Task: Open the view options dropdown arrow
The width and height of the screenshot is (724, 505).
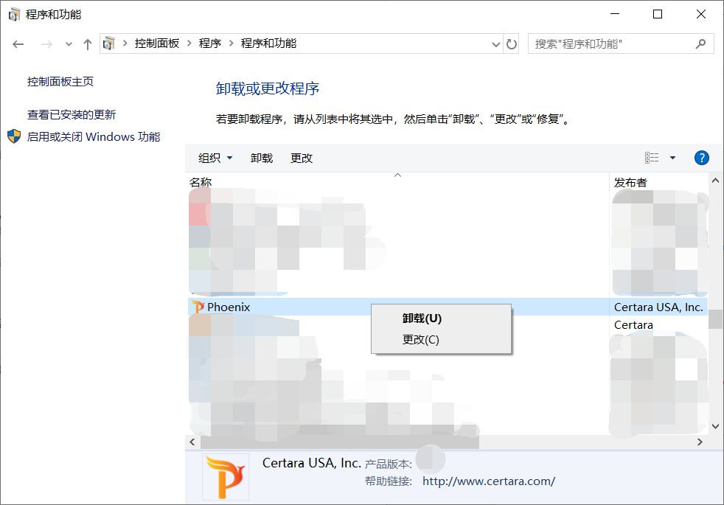Action: pyautogui.click(x=672, y=158)
